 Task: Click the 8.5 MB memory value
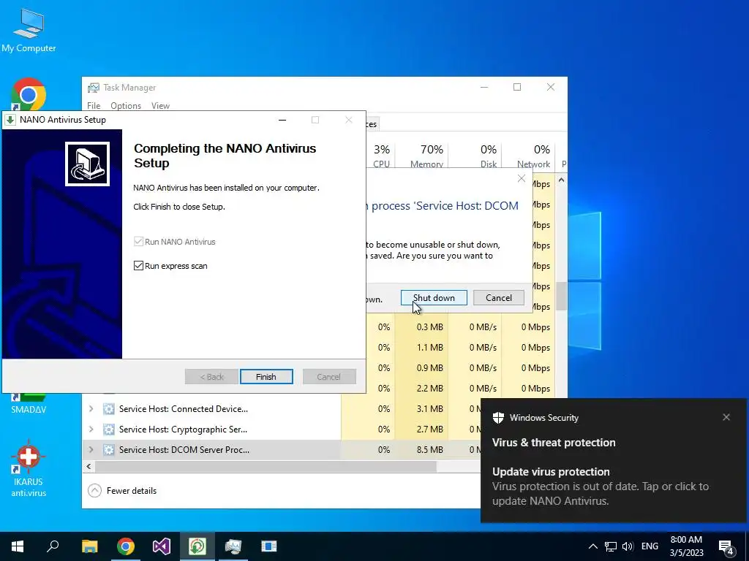[x=429, y=450]
